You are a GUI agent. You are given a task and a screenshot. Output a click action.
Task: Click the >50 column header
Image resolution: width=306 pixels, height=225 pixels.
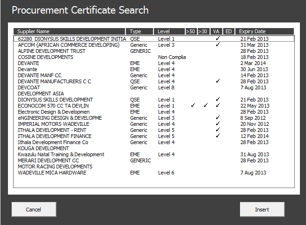tap(190, 31)
